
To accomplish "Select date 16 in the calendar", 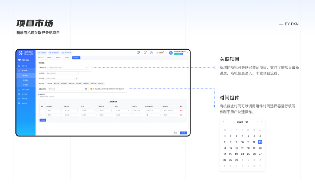I will pyautogui.click(x=237, y=148).
